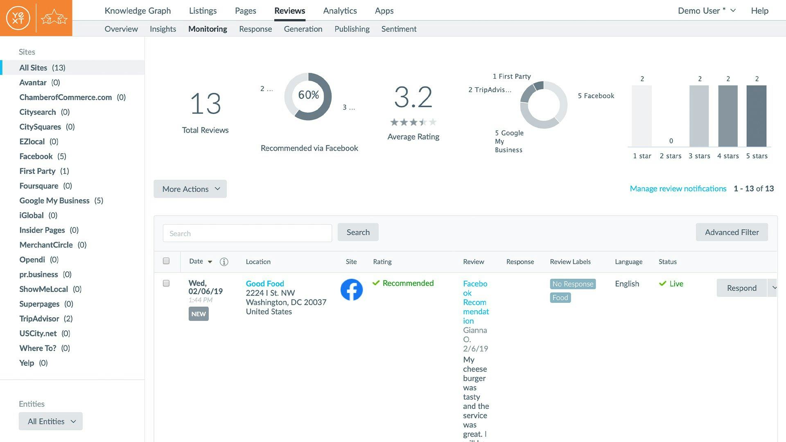Open the arrow menu beside Respond button
Screen dimensions: 786x442
[773, 288]
